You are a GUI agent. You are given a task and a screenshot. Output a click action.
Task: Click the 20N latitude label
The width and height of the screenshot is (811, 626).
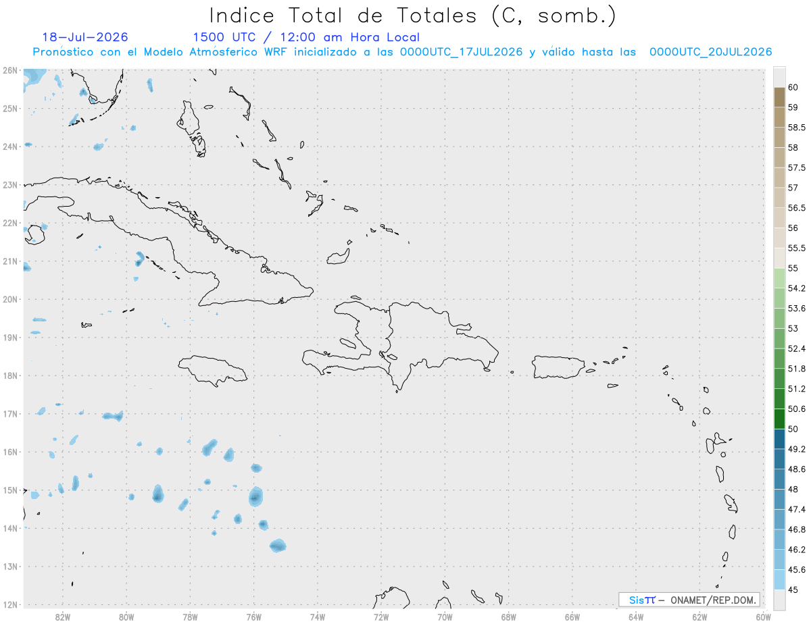click(x=10, y=299)
